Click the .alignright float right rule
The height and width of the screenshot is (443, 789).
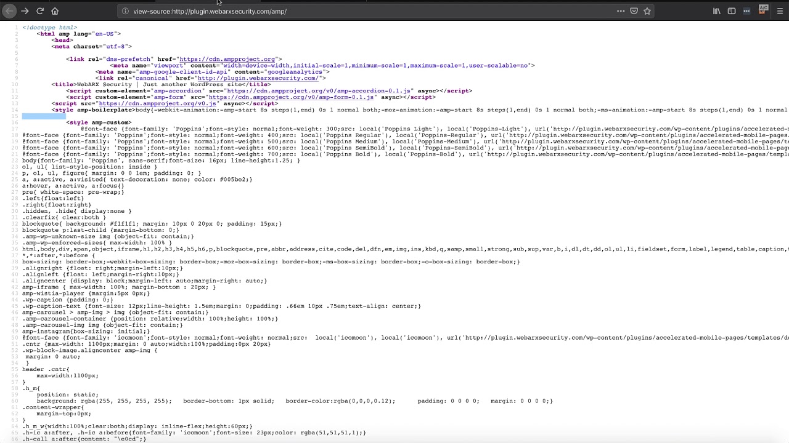tap(102, 268)
